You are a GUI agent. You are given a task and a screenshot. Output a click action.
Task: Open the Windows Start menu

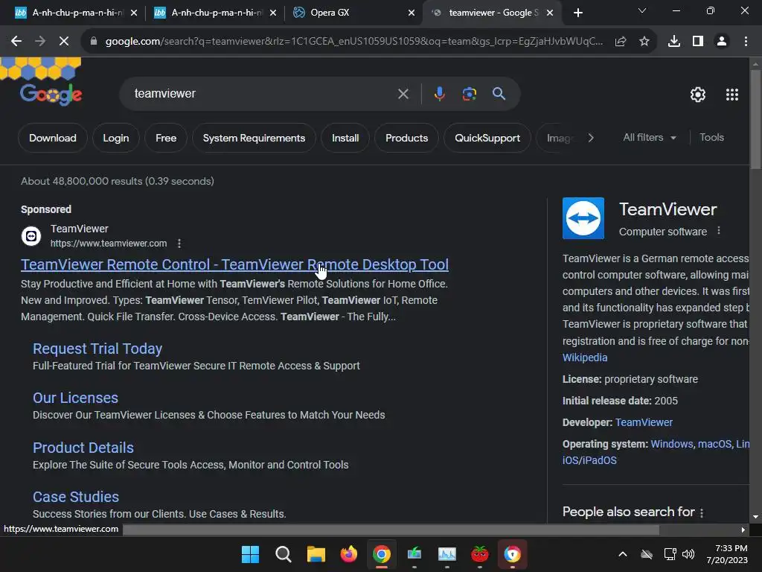click(x=250, y=554)
